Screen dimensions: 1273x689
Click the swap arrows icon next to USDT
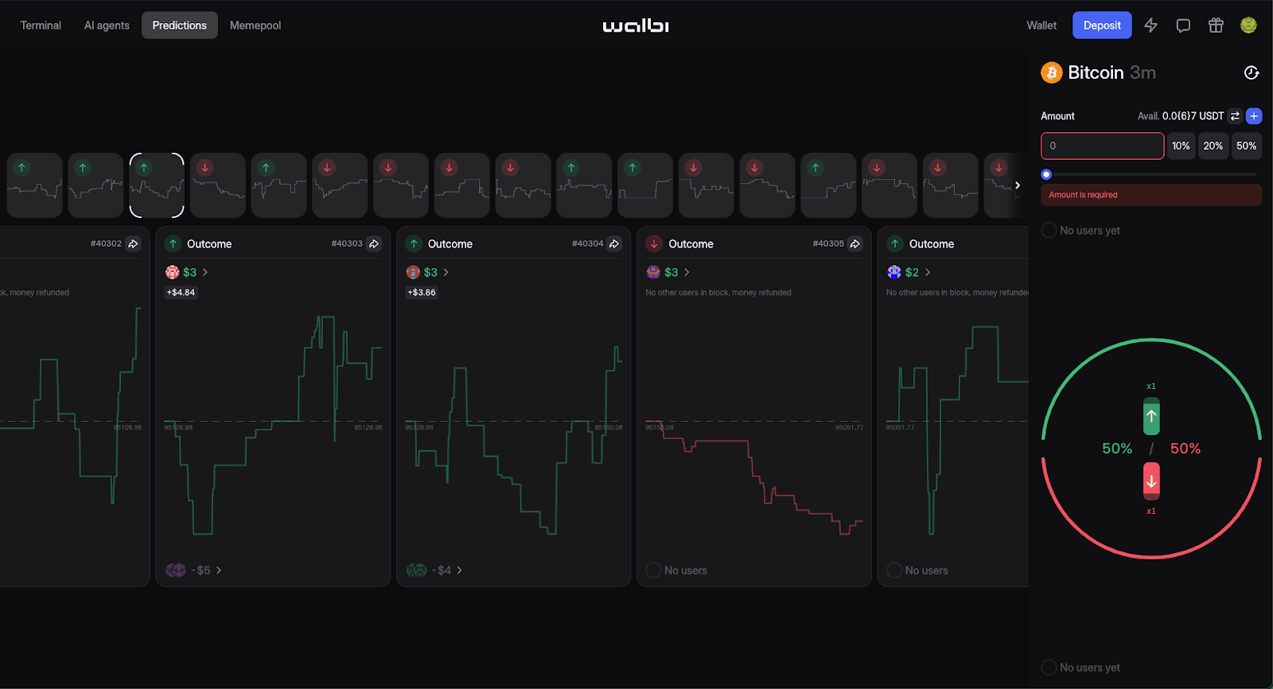1235,116
